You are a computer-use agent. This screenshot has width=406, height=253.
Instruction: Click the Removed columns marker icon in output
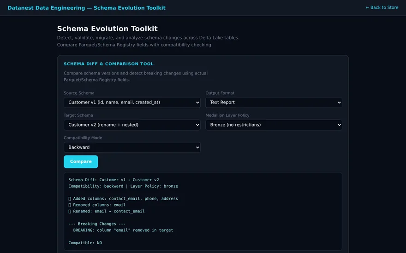pyautogui.click(x=70, y=205)
